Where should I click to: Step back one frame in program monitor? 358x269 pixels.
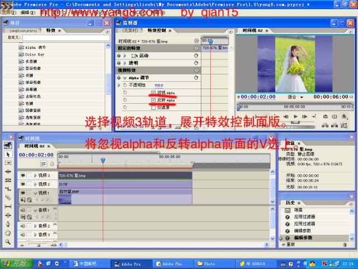pyautogui.click(x=286, y=117)
